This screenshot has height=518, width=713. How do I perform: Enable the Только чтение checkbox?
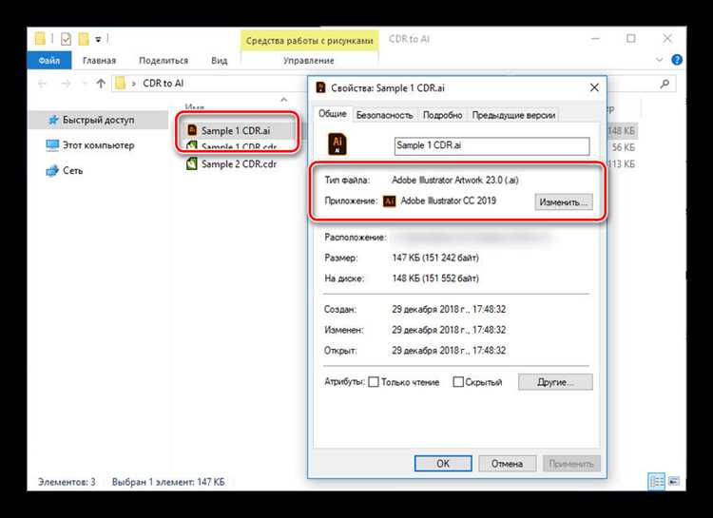tap(374, 382)
